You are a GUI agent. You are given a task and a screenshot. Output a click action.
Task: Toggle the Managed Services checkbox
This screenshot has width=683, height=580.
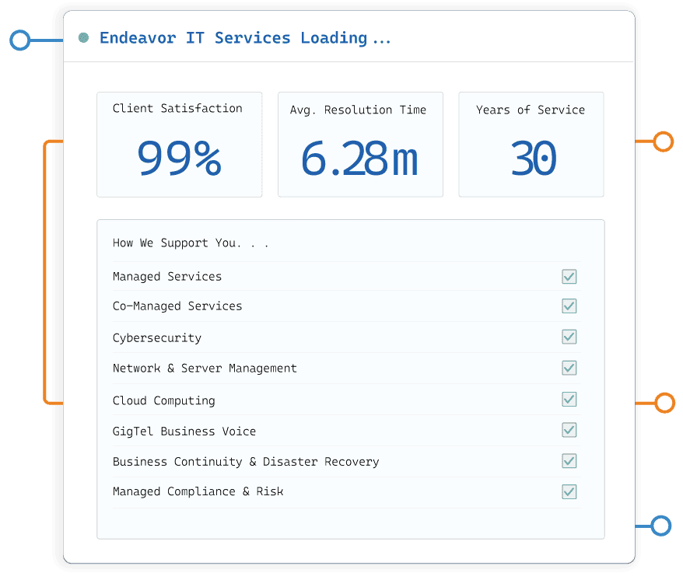(569, 277)
